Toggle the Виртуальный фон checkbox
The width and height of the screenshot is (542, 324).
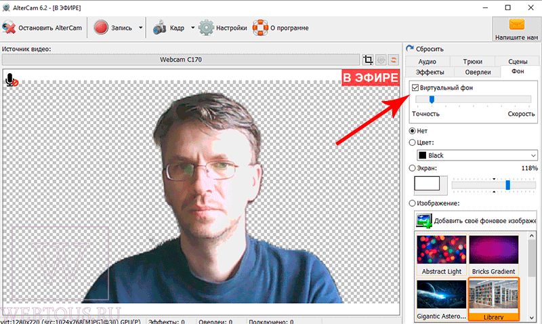point(415,88)
